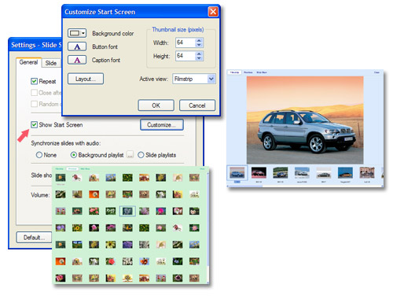
Task: Select the seventh filmstrip thumbnail with buildings
Action: point(367,173)
